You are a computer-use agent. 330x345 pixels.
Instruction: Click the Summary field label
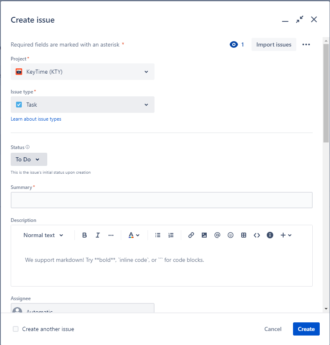point(21,187)
